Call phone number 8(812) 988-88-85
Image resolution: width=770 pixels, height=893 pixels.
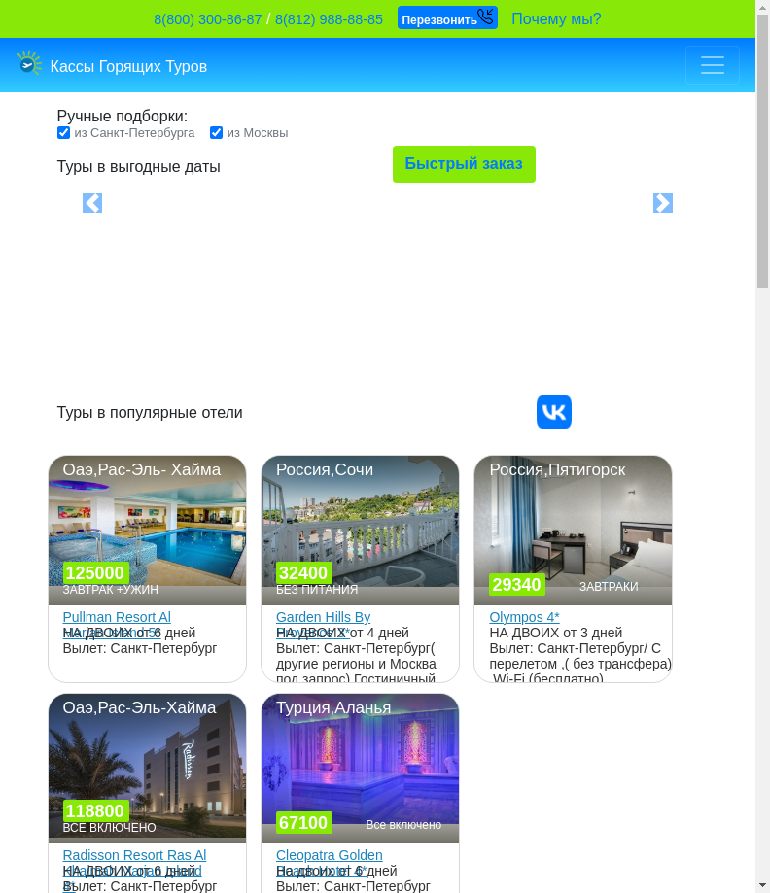329,19
